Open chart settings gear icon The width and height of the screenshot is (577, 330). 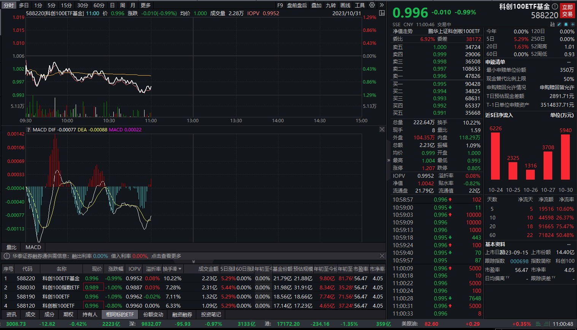coord(372,5)
